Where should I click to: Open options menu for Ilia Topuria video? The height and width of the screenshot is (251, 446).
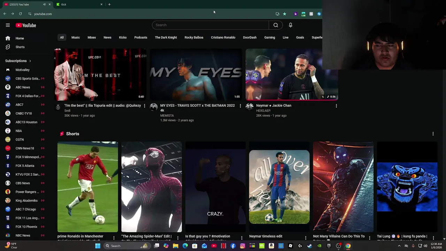[x=145, y=106]
